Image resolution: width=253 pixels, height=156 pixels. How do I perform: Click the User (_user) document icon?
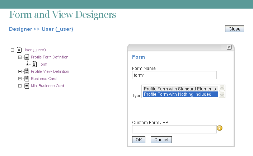(19, 50)
